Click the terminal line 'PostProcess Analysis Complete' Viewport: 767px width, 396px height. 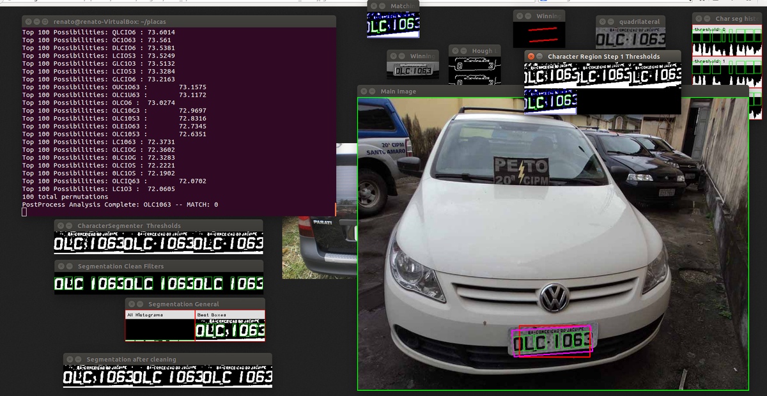(x=120, y=204)
